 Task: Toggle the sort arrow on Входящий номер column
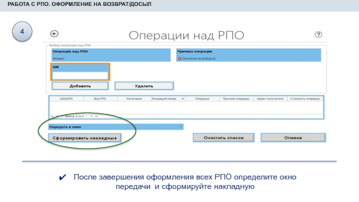(x=183, y=99)
